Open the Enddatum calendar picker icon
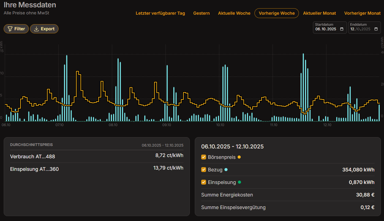Image resolution: width=384 pixels, height=221 pixels. pos(376,29)
